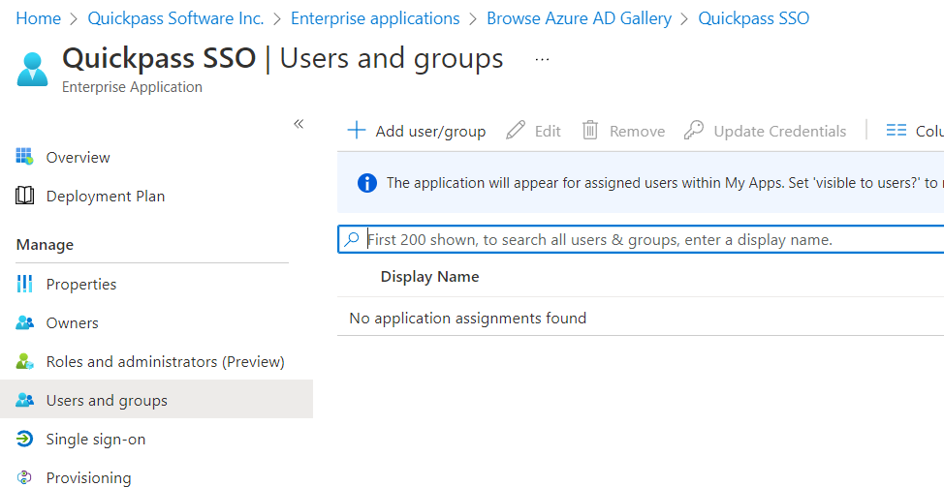Click the Columns list icon

(897, 130)
